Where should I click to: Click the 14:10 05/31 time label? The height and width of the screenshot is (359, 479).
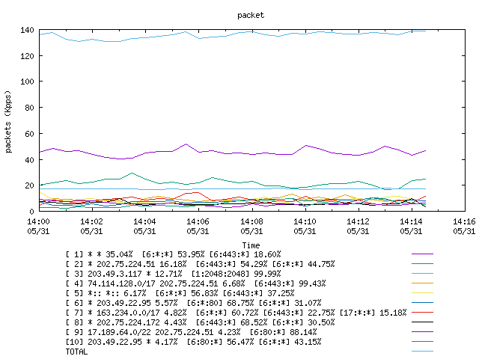point(305,226)
